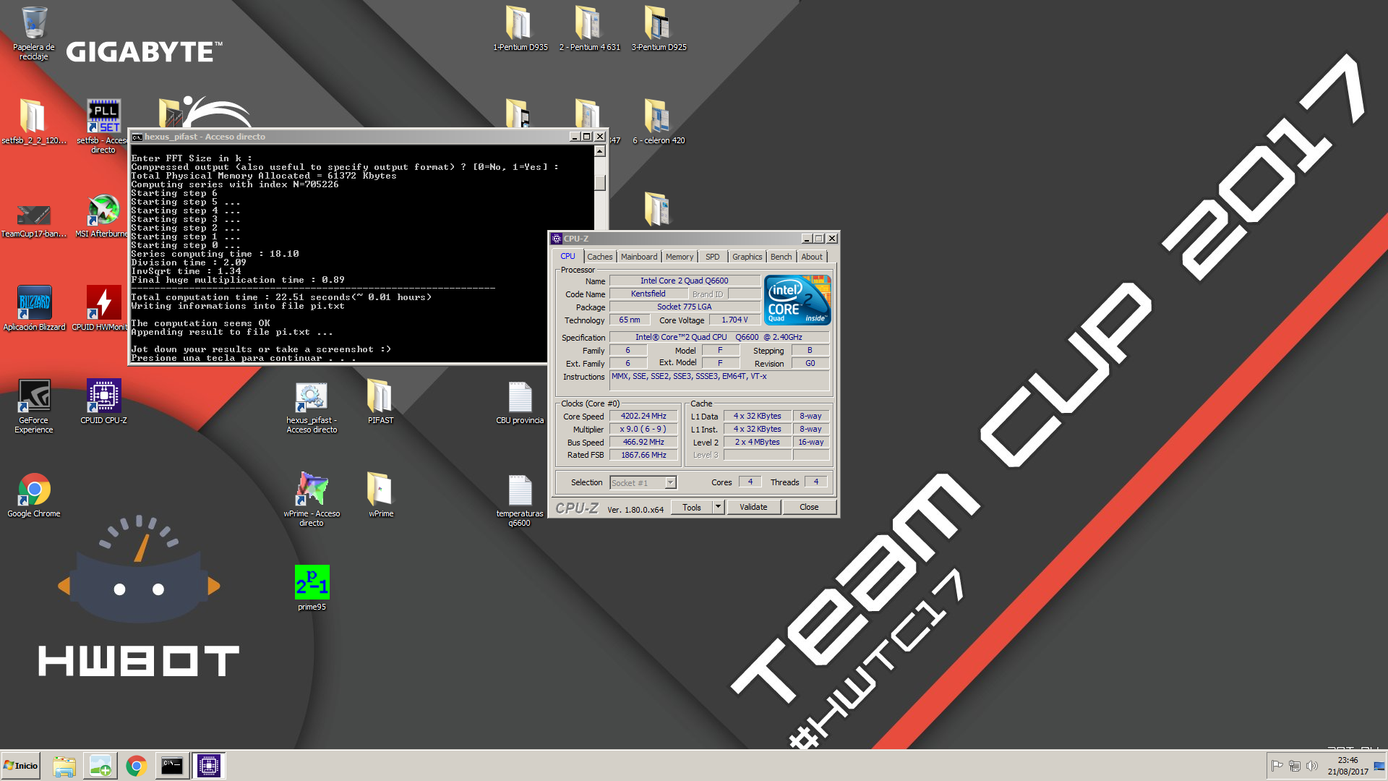The width and height of the screenshot is (1388, 781).
Task: Open volume control in system tray
Action: 1311,766
